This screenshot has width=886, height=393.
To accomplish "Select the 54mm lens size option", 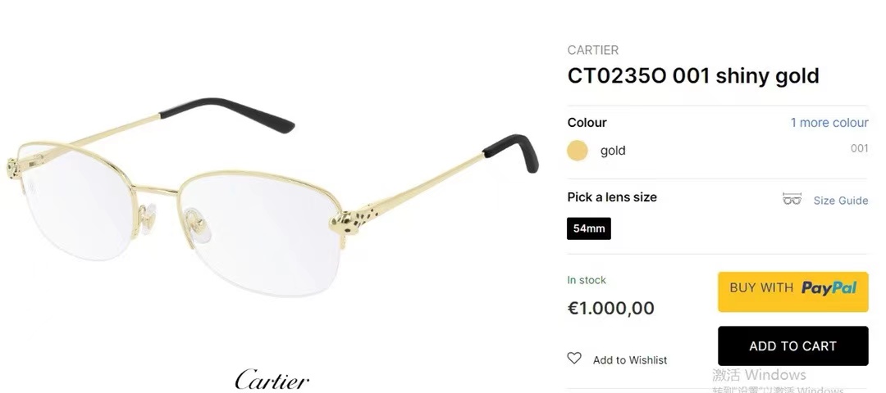I will click(589, 228).
